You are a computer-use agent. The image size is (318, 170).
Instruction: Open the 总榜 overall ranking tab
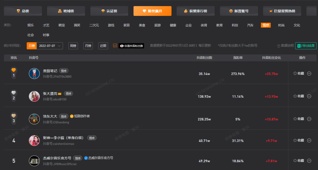(x=23, y=11)
